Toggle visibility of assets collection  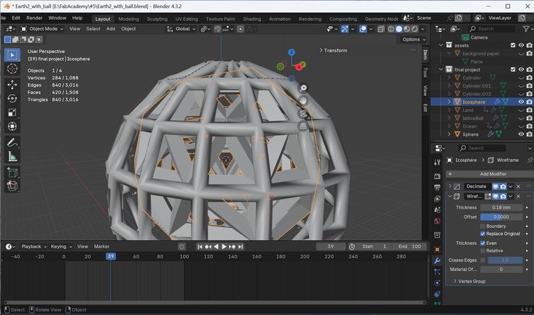click(x=521, y=45)
